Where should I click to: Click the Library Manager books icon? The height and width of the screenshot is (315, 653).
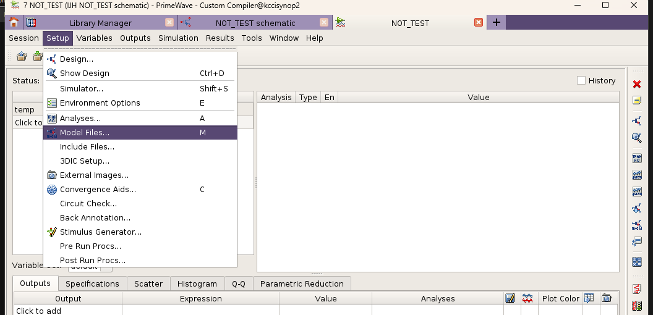31,22
